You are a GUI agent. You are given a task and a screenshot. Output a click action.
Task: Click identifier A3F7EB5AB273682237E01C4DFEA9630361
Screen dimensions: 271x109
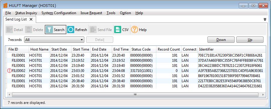pos(231,71)
